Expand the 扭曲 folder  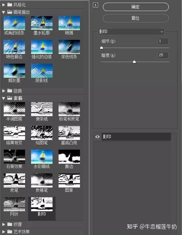4,91
